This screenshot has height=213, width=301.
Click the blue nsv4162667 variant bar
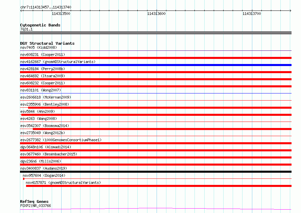156,65
